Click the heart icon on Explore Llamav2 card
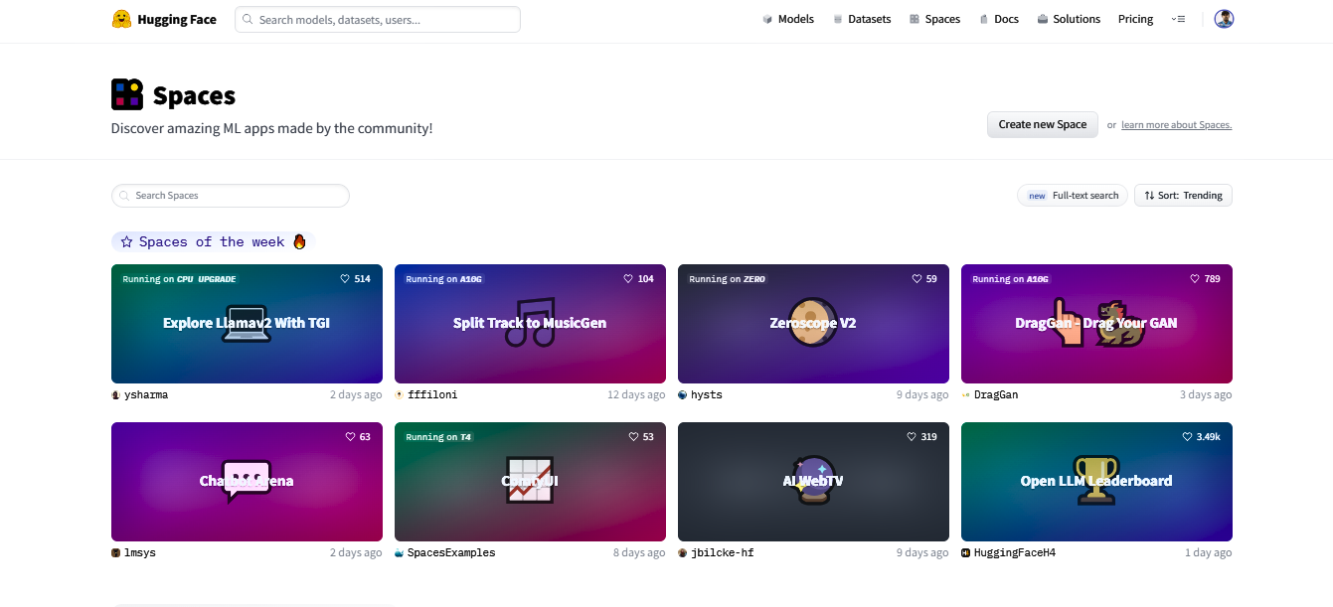 pos(345,279)
